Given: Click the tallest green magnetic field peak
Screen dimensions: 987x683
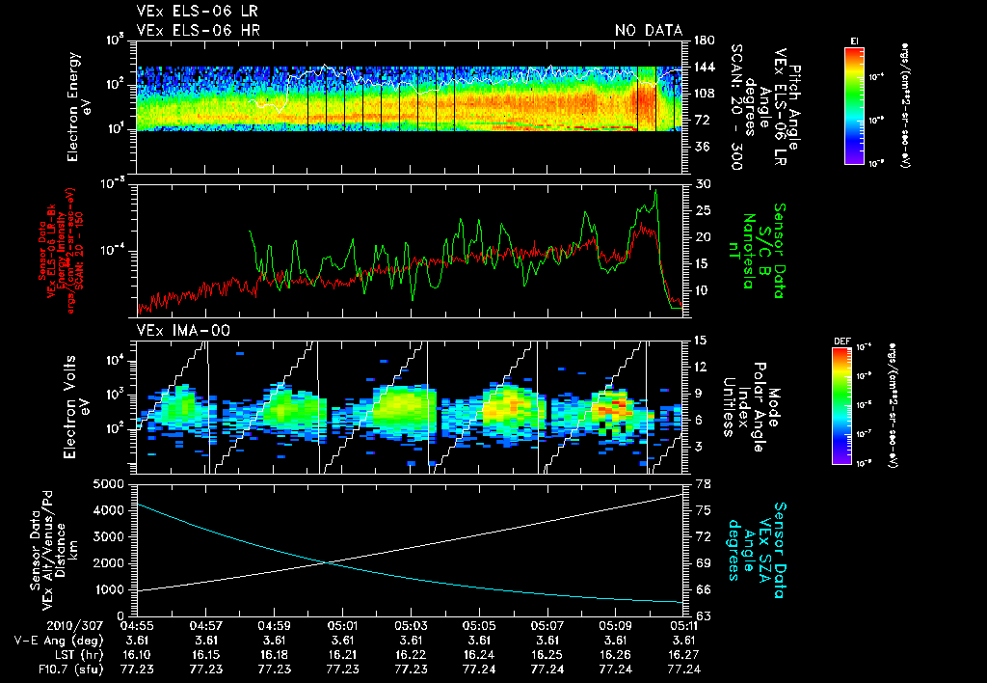Looking at the screenshot, I should (x=655, y=191).
